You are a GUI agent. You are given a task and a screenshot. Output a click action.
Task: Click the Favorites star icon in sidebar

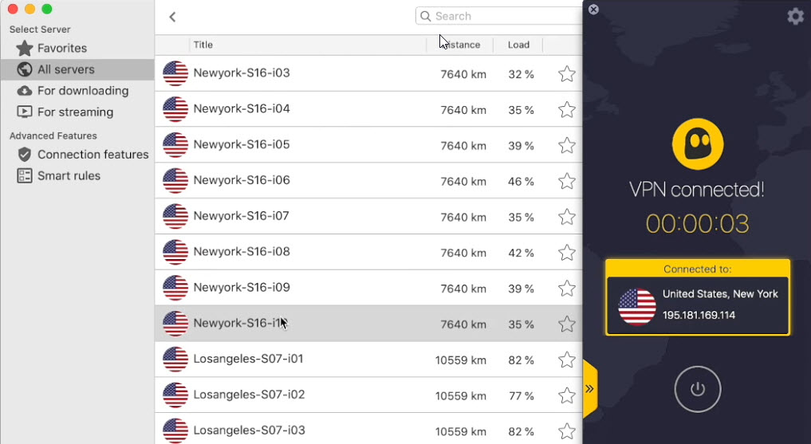[24, 48]
